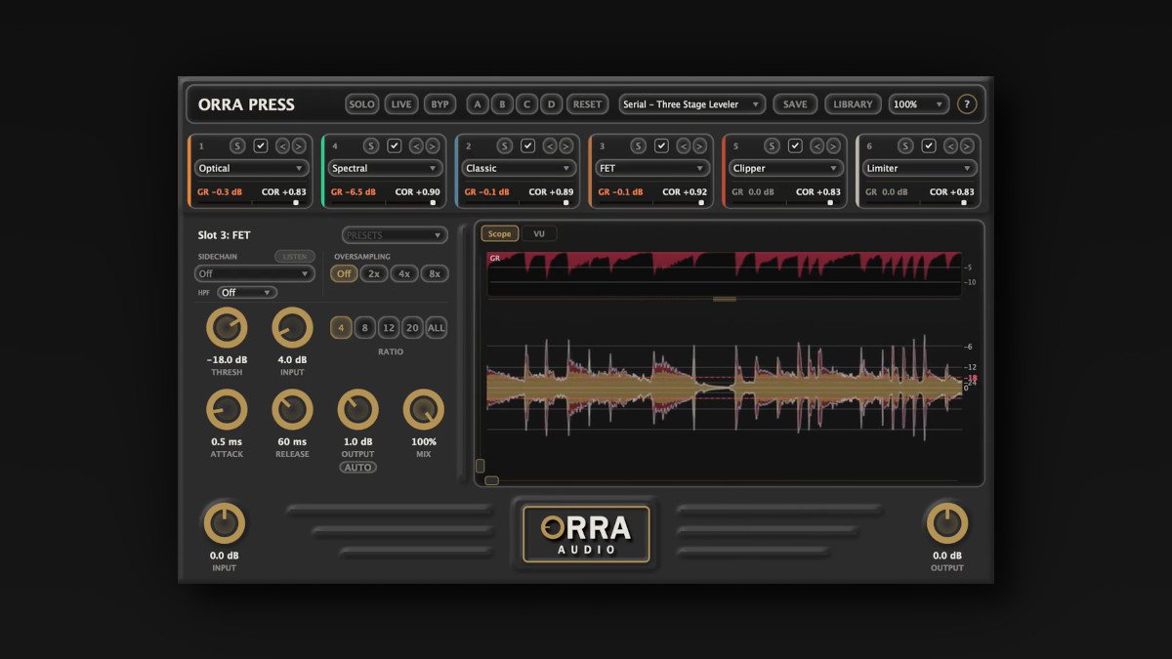Image resolution: width=1172 pixels, height=659 pixels.
Task: Toggle the AUTO output gain button
Action: (357, 468)
